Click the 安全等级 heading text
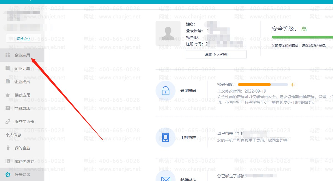This screenshot has height=181, width=333. point(284,29)
